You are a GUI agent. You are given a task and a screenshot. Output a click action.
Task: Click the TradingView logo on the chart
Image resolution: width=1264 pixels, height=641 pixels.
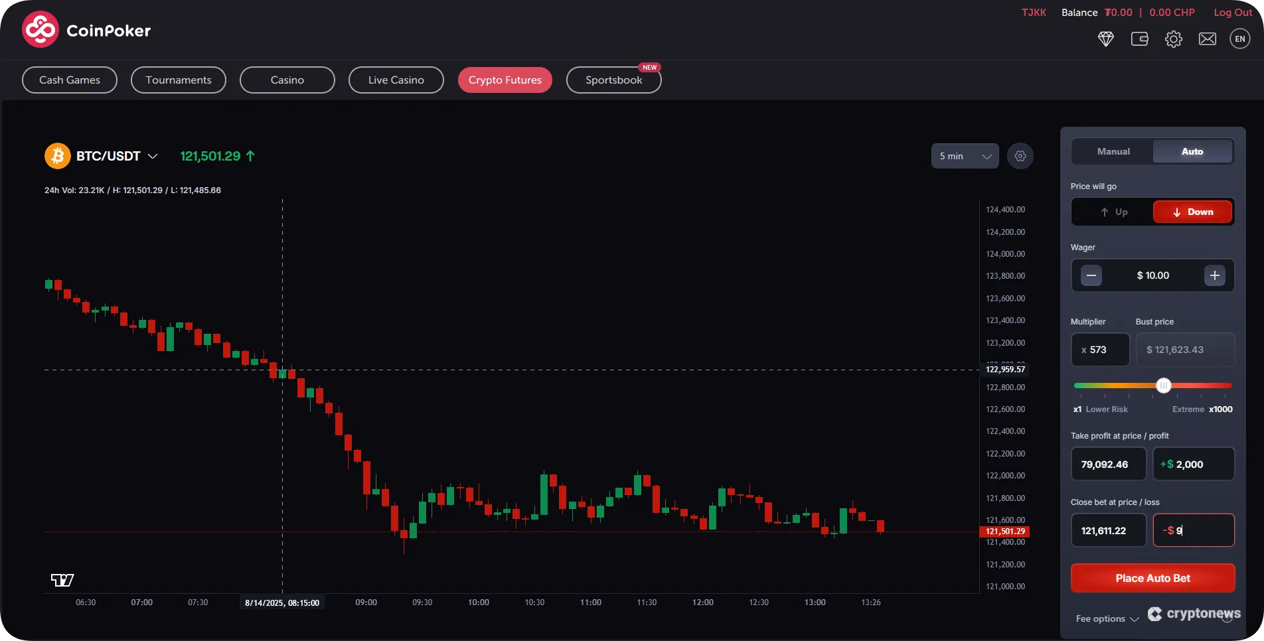[x=62, y=579]
